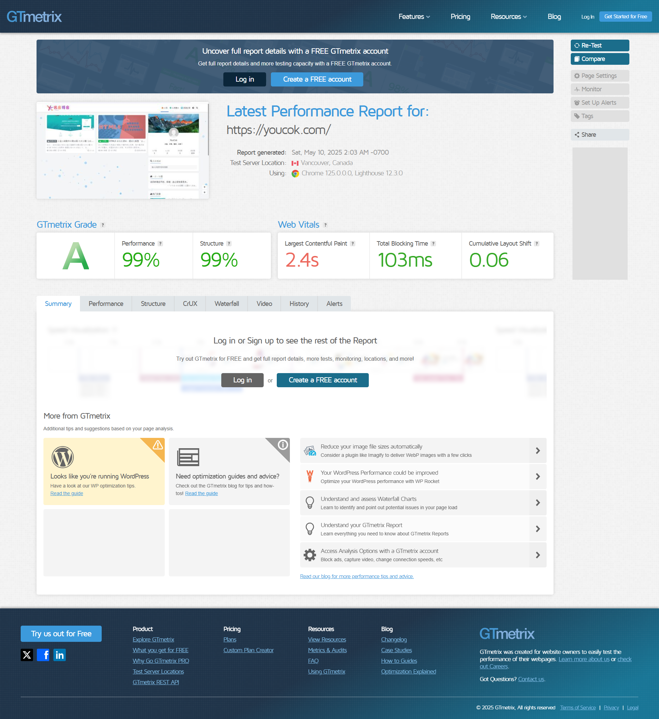
Task: Click the help icon next to GTmetrix Grade
Action: (103, 225)
